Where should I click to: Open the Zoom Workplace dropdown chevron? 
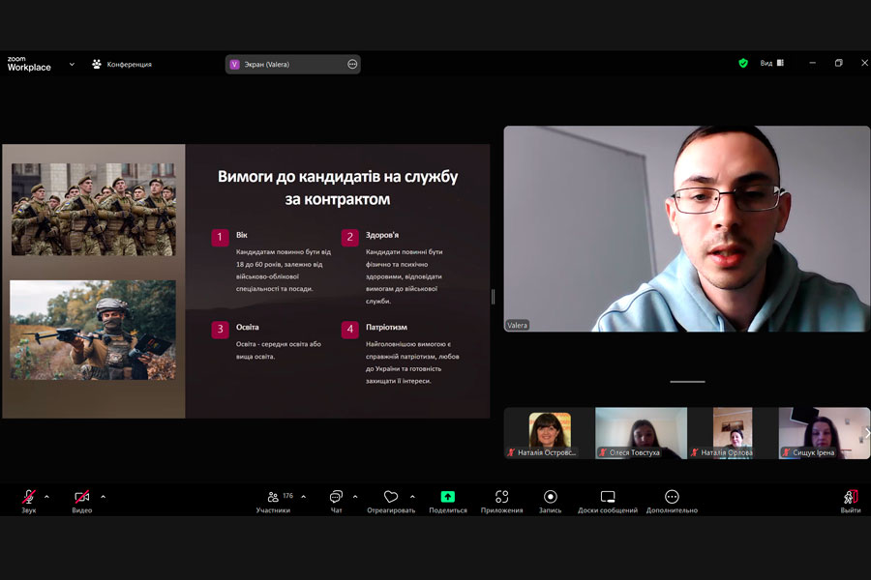point(72,65)
